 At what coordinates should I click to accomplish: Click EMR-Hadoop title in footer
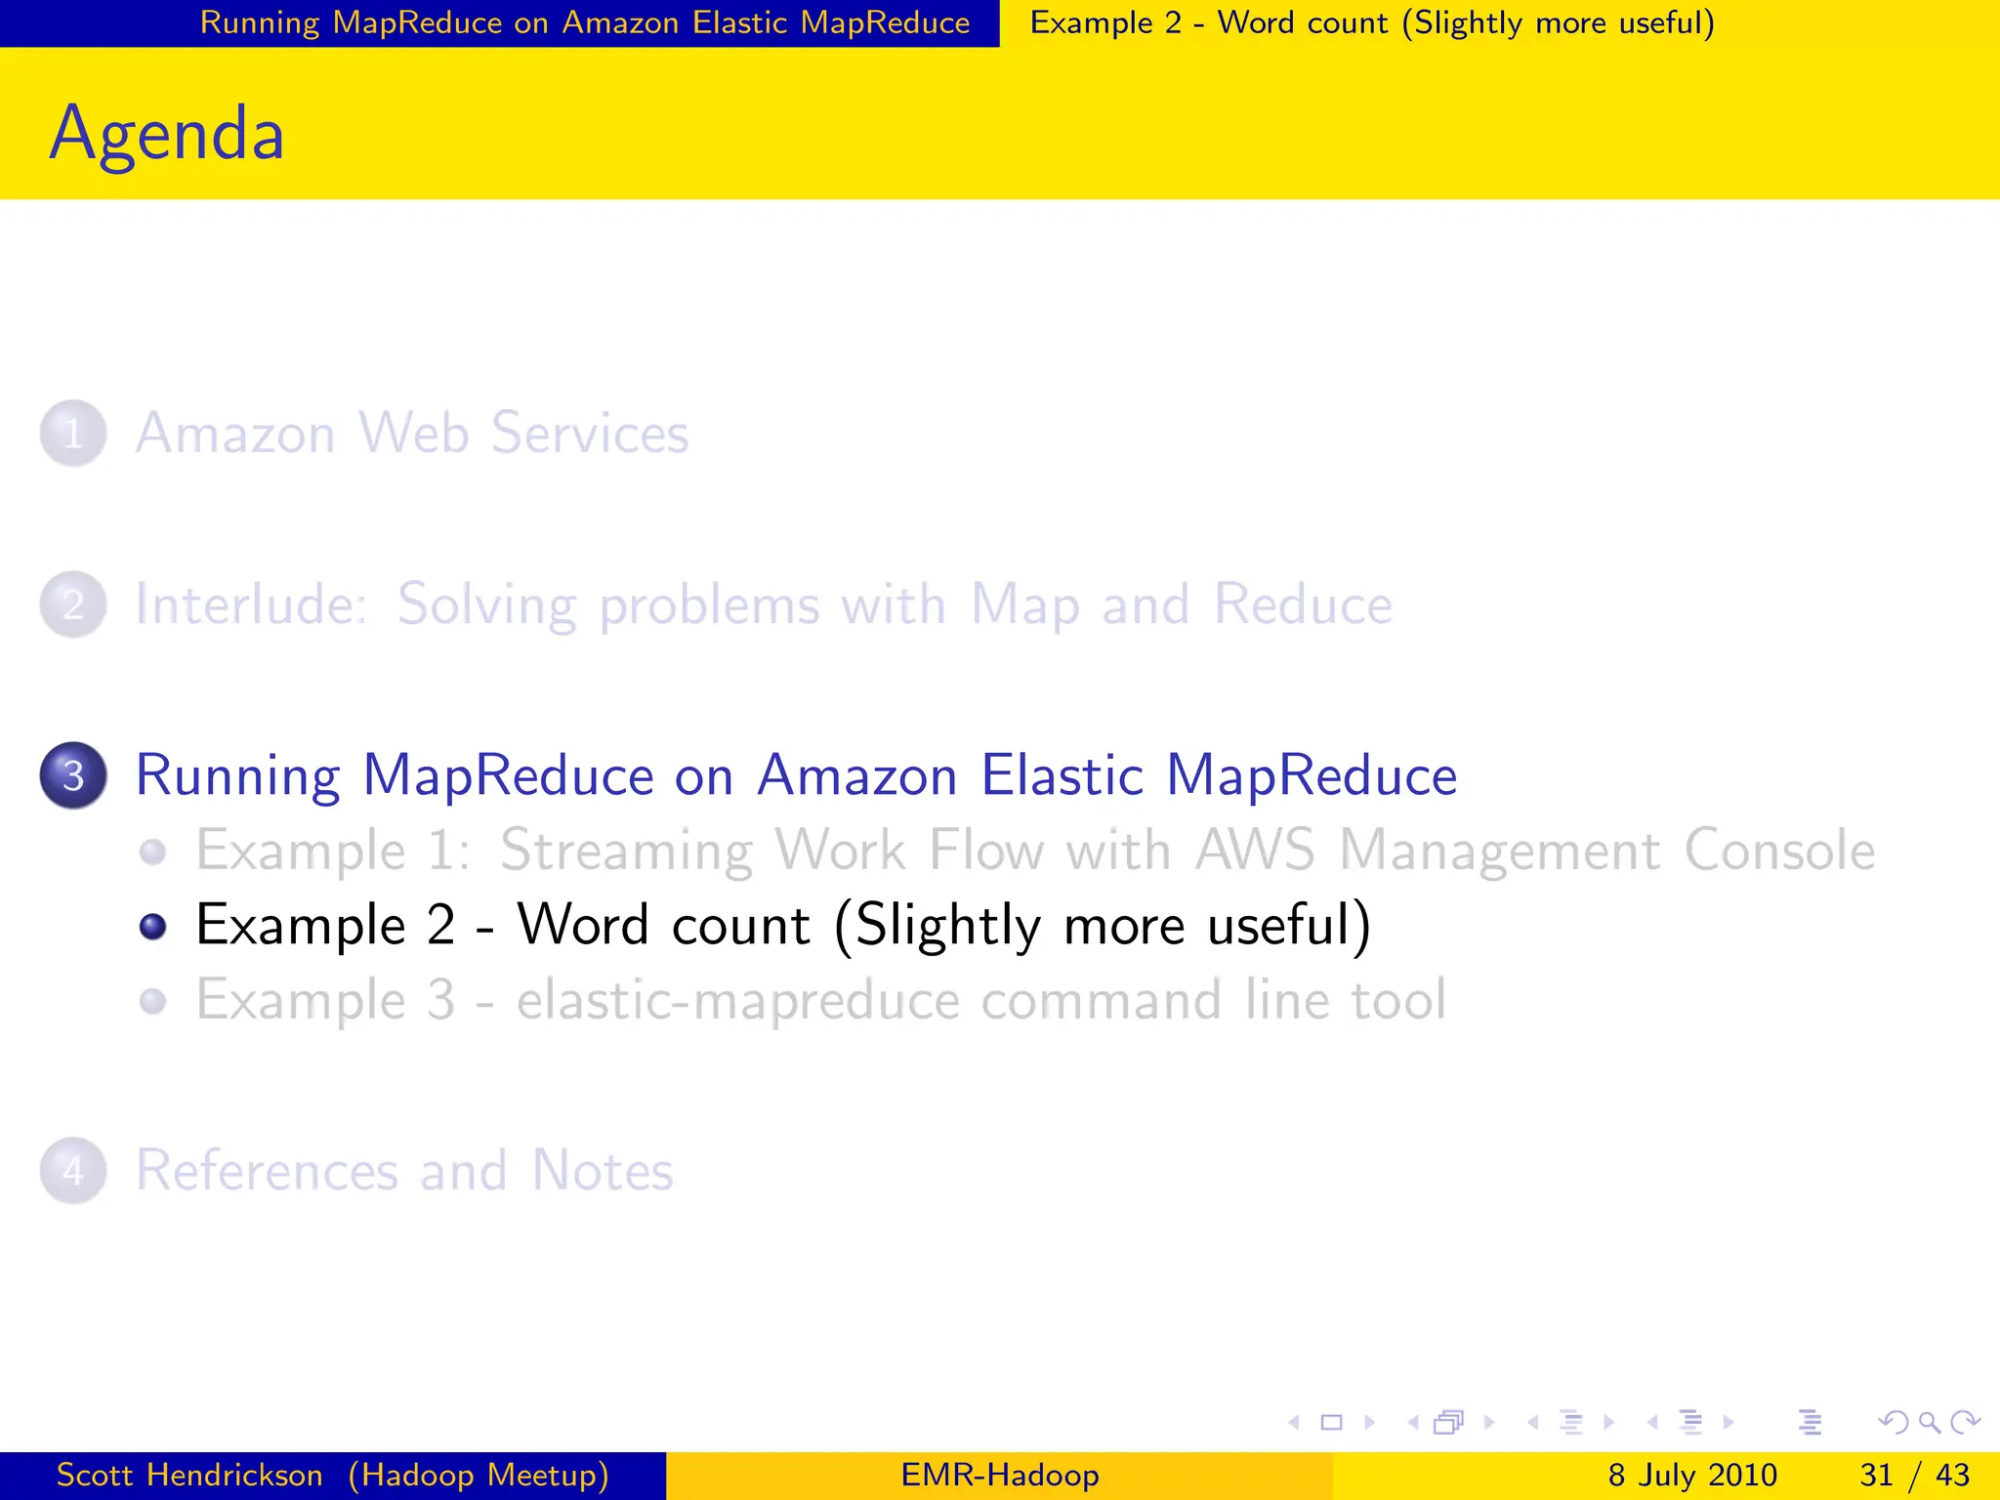(x=1000, y=1475)
